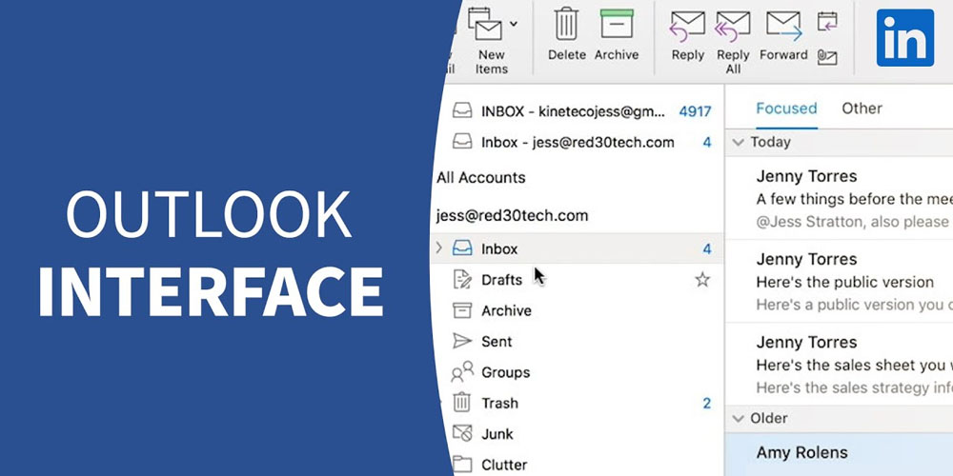Click the 4917 unread count
The width and height of the screenshot is (953, 476).
695,111
